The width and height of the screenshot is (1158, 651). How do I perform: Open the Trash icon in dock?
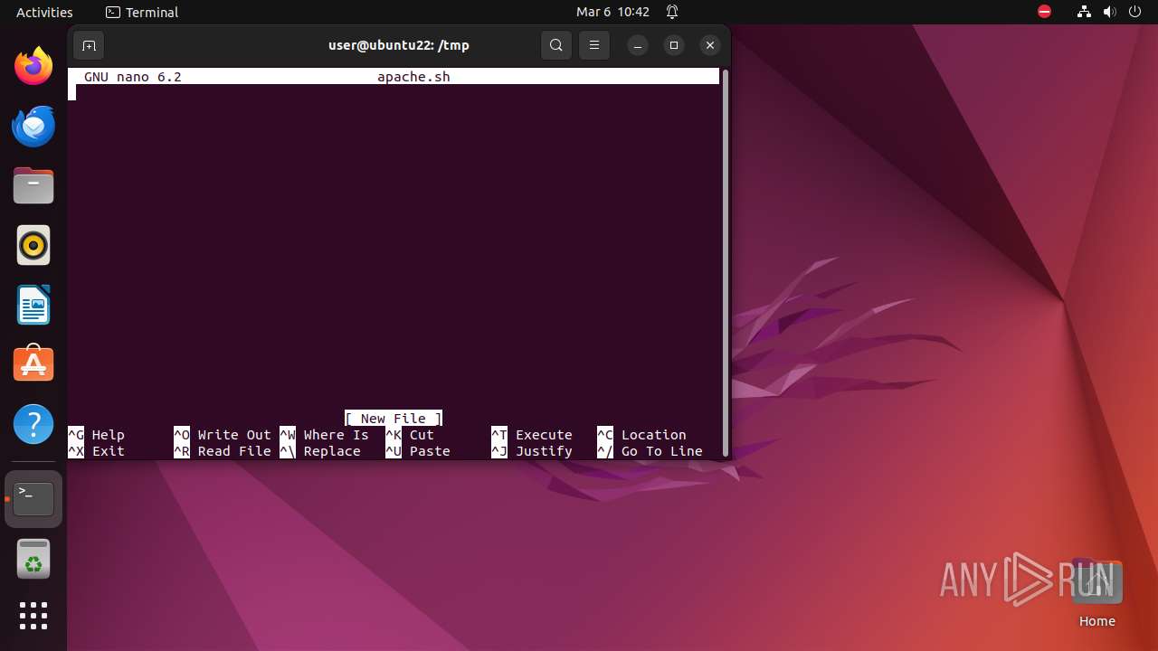click(x=33, y=559)
